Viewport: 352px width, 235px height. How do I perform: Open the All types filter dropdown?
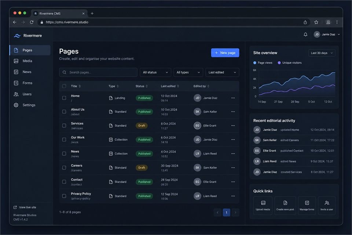pyautogui.click(x=188, y=72)
